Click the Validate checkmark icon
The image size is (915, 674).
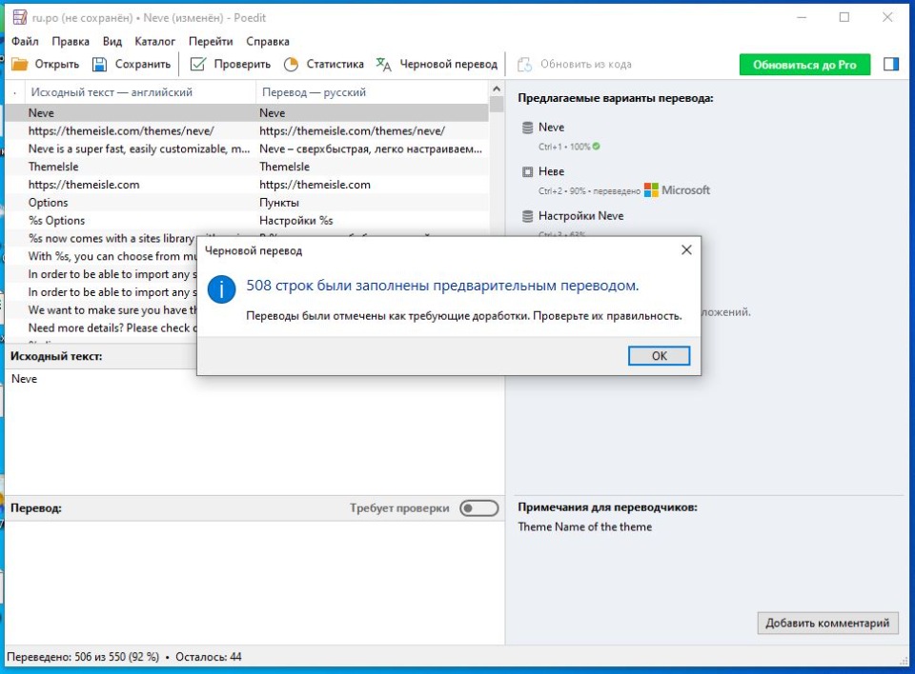click(x=197, y=65)
